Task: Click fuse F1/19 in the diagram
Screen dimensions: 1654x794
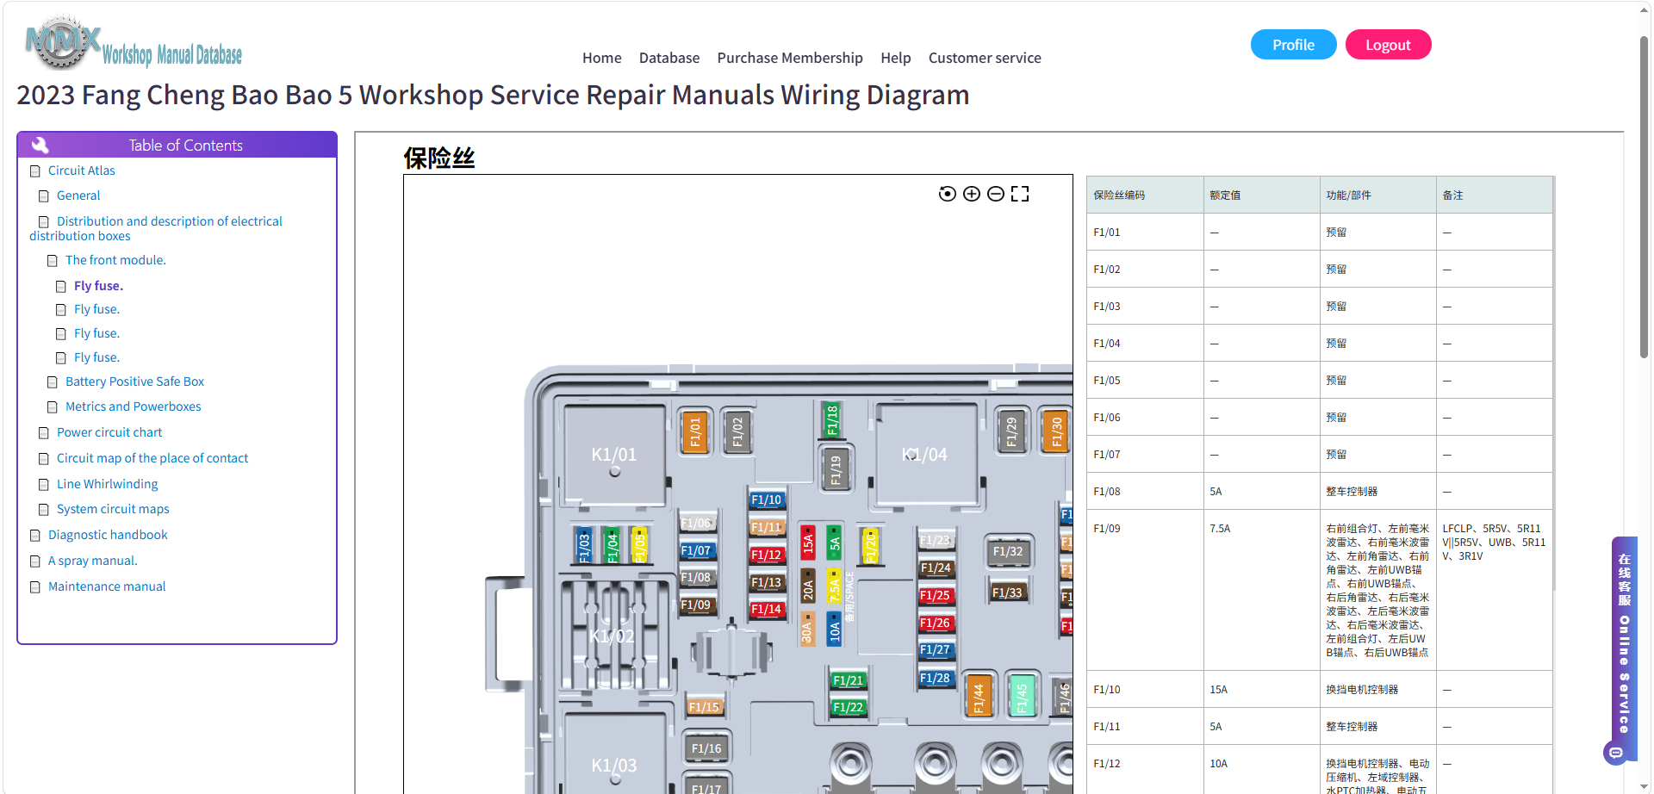Action: click(x=835, y=469)
